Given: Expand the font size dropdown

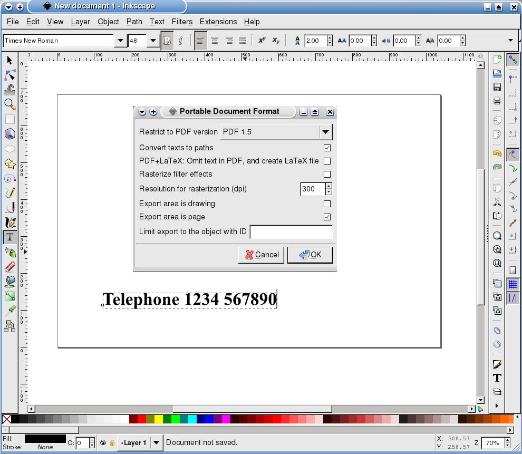Looking at the screenshot, I should [153, 40].
